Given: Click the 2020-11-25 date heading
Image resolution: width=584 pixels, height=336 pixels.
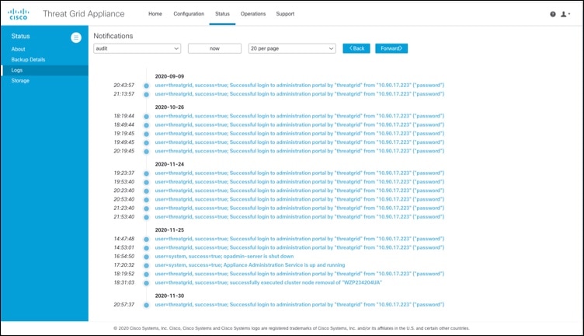Looking at the screenshot, I should [169, 230].
